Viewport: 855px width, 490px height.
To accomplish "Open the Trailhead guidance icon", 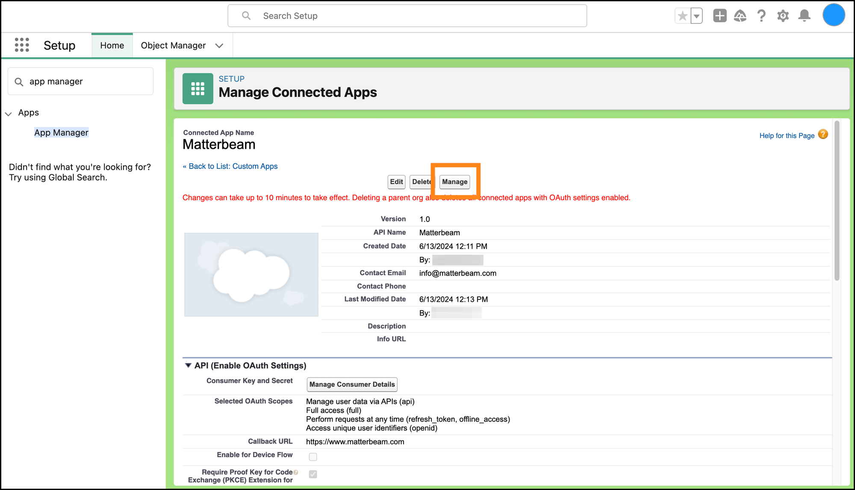I will (x=740, y=16).
